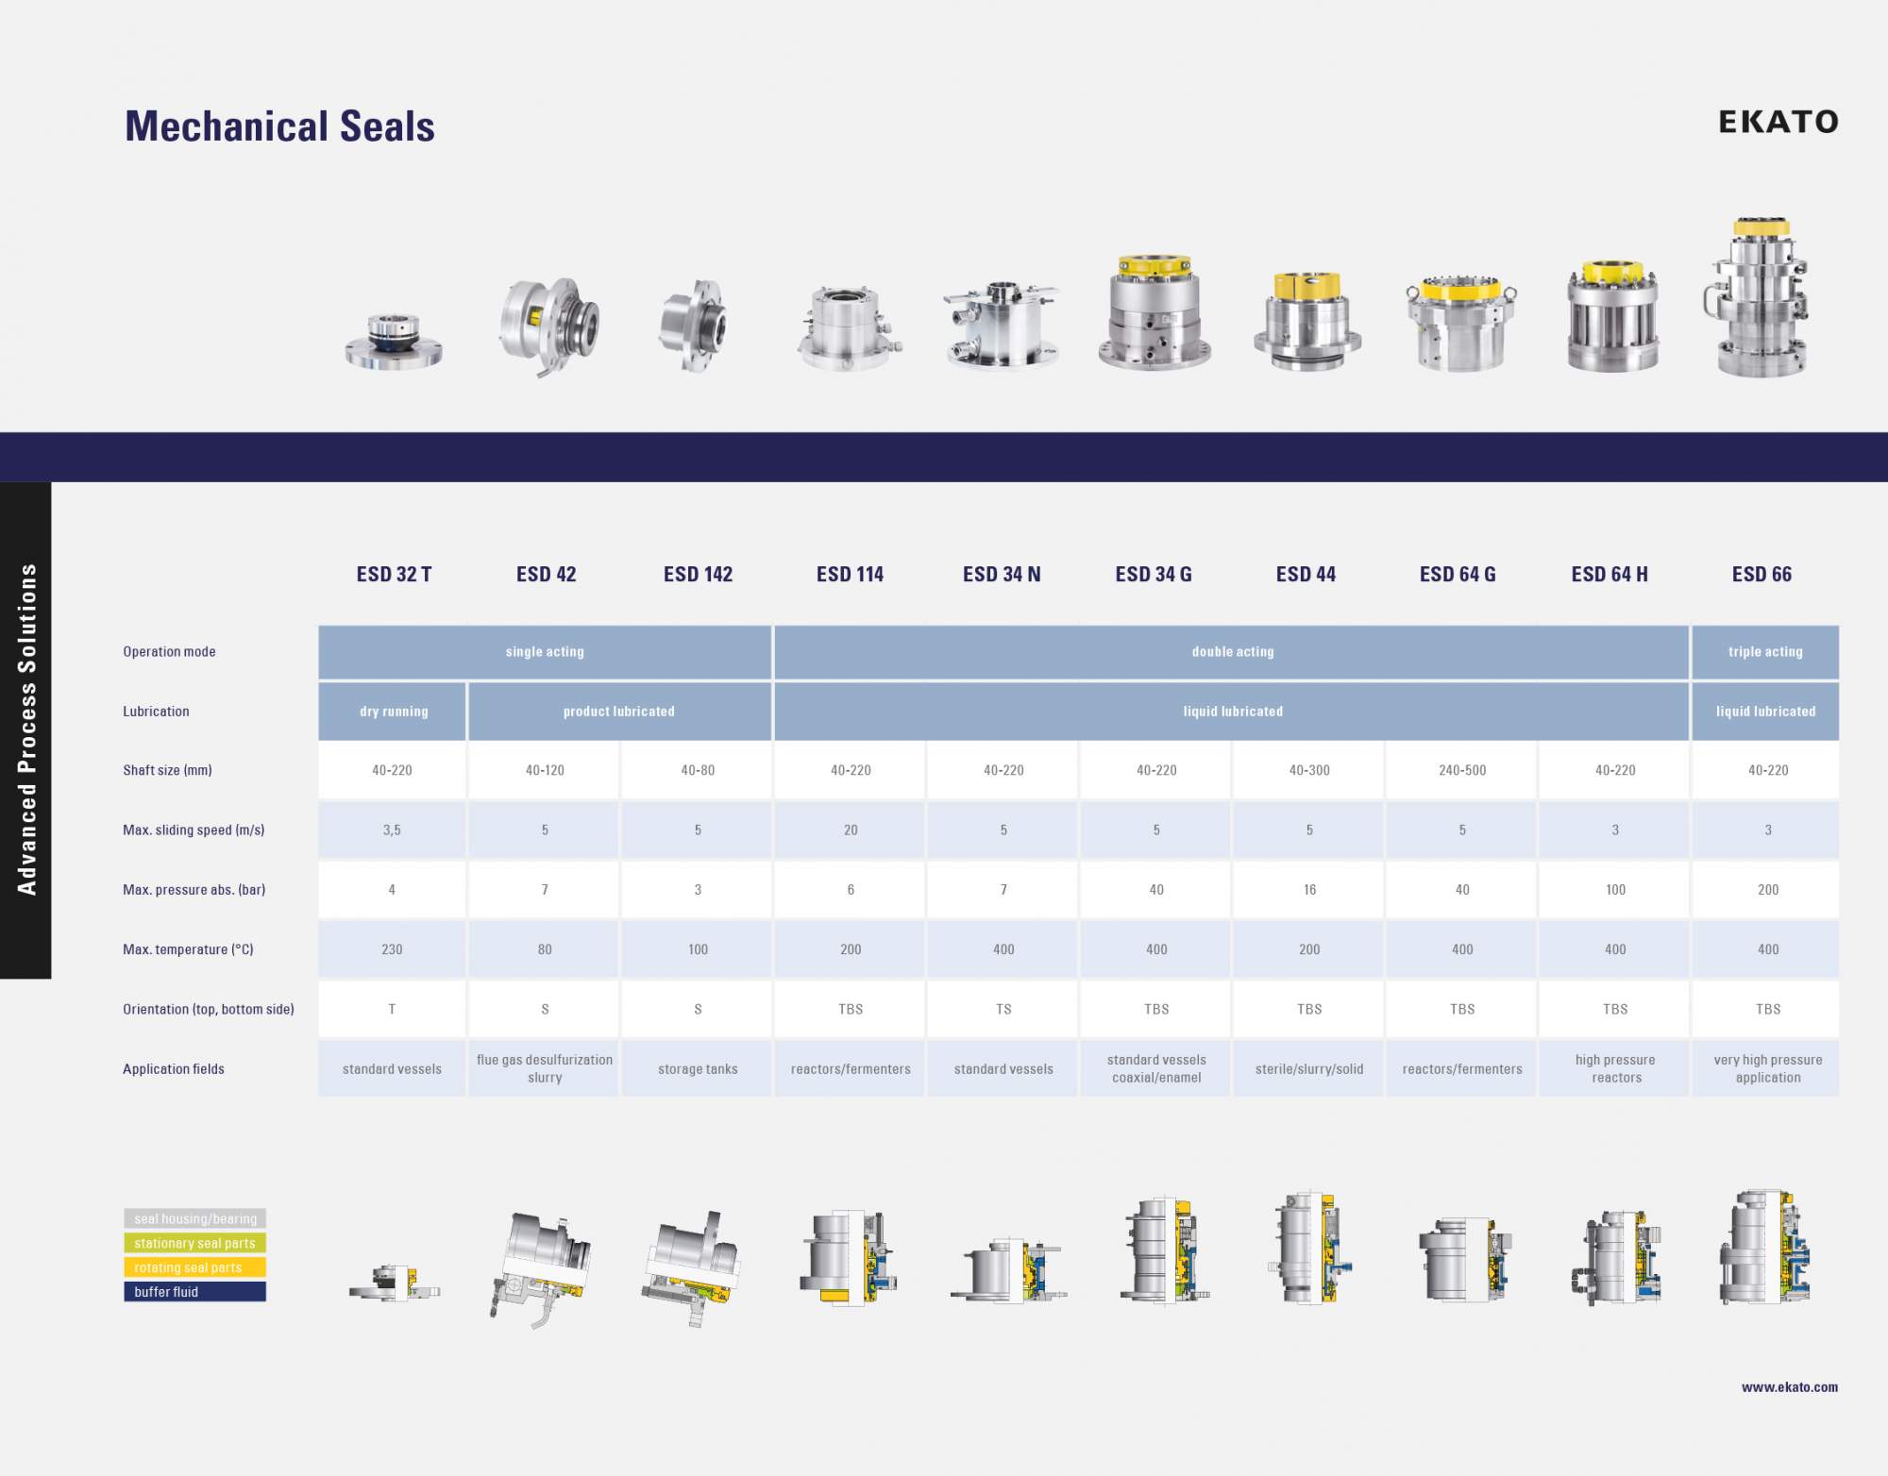
Task: Click the double acting operation mode cell
Action: click(1232, 651)
